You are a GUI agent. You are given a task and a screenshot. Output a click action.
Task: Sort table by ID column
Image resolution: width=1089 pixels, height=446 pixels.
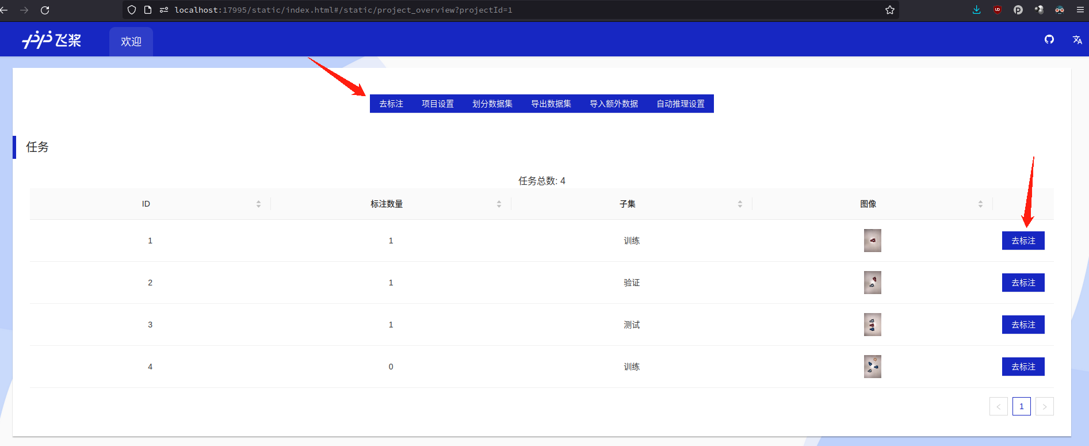(258, 204)
